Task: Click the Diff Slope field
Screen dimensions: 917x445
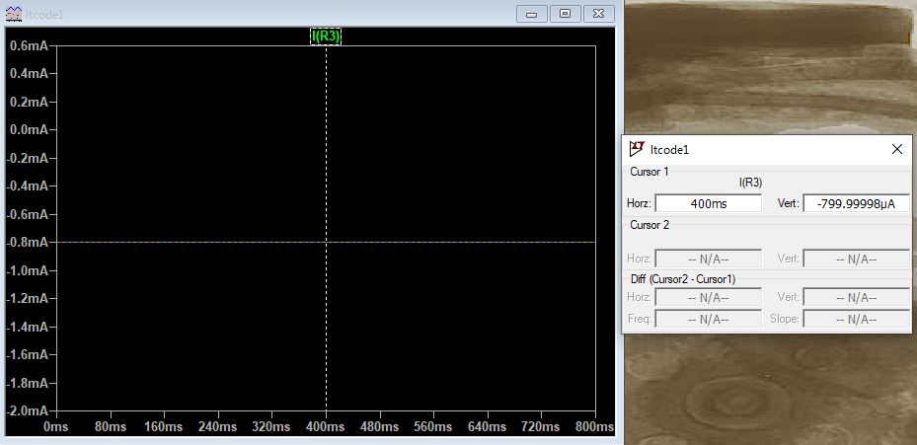Action: [x=856, y=319]
